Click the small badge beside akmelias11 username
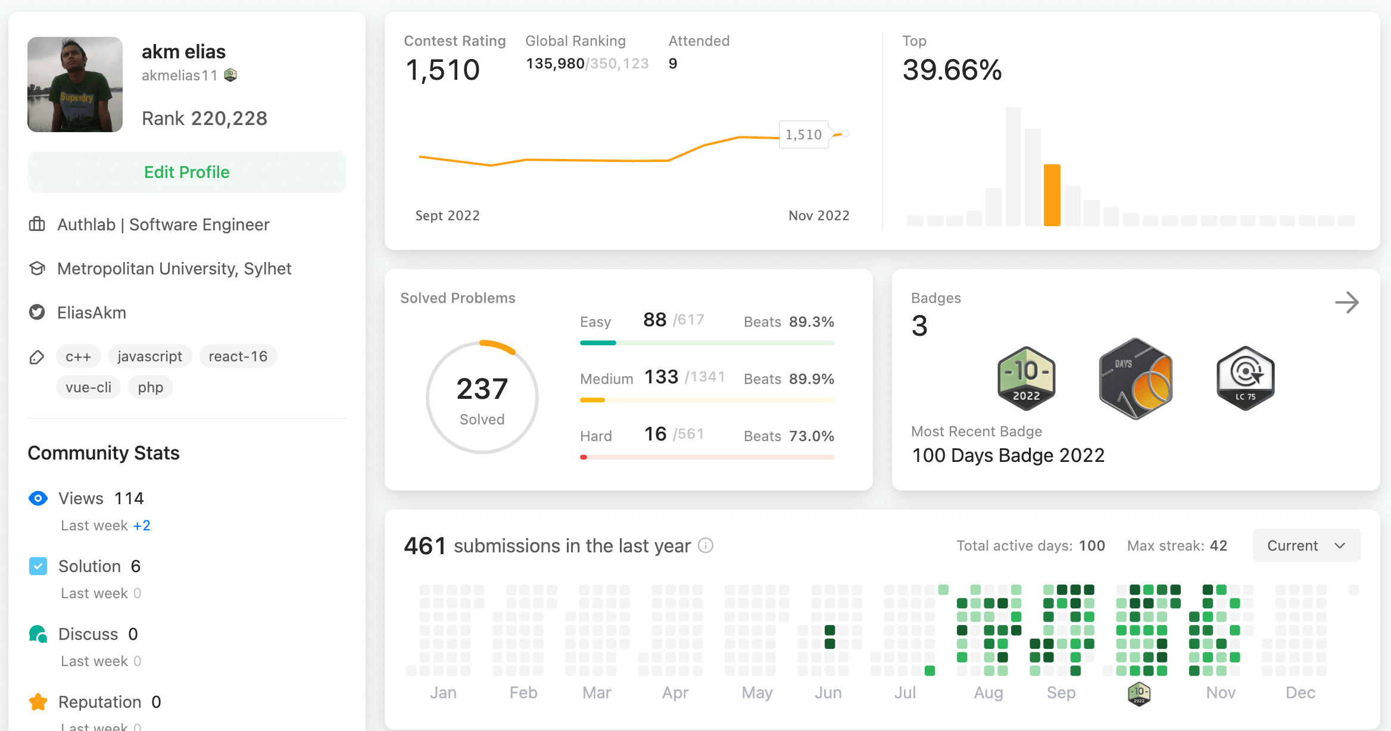 tap(230, 75)
